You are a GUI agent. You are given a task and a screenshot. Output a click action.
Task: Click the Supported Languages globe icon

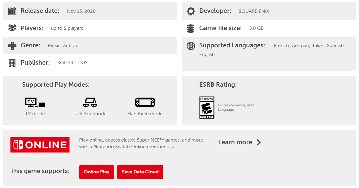[191, 46]
